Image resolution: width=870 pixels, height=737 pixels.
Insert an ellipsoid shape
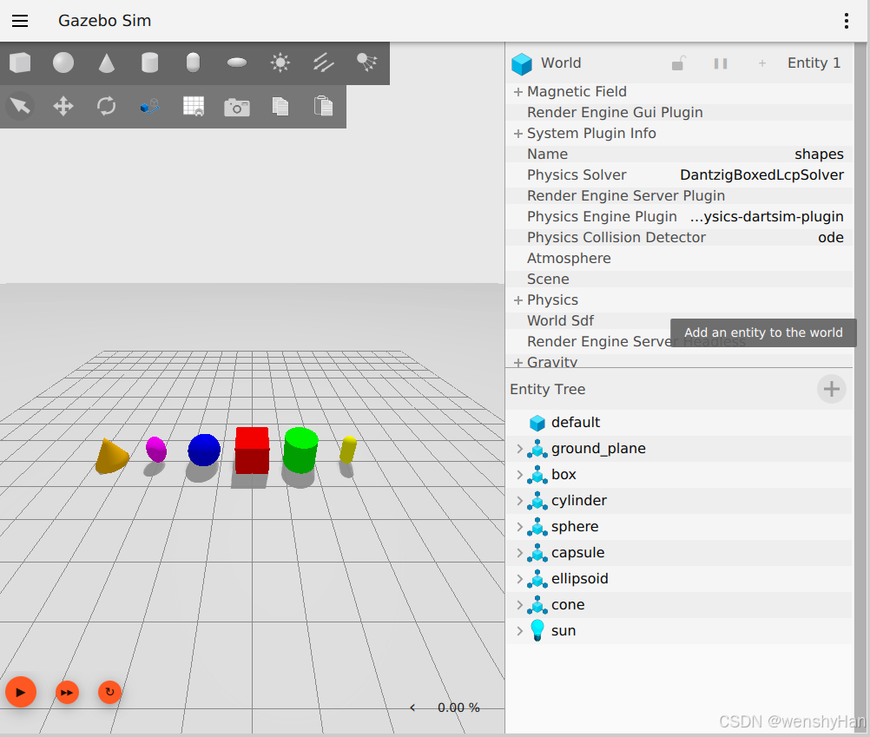(237, 63)
